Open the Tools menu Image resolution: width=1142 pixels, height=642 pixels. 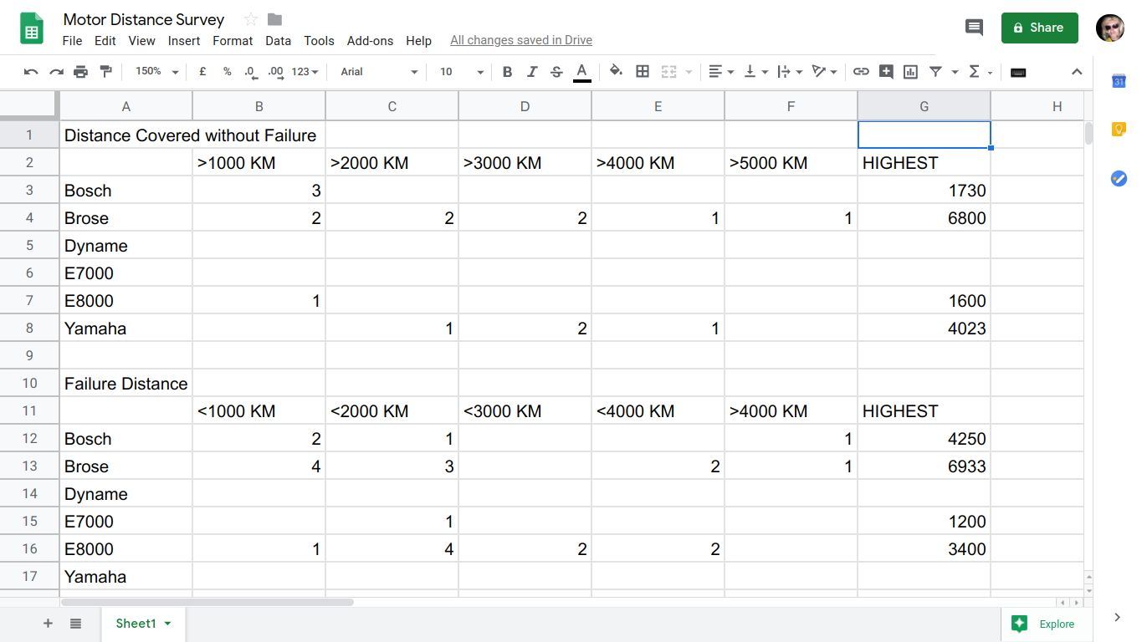coord(319,40)
